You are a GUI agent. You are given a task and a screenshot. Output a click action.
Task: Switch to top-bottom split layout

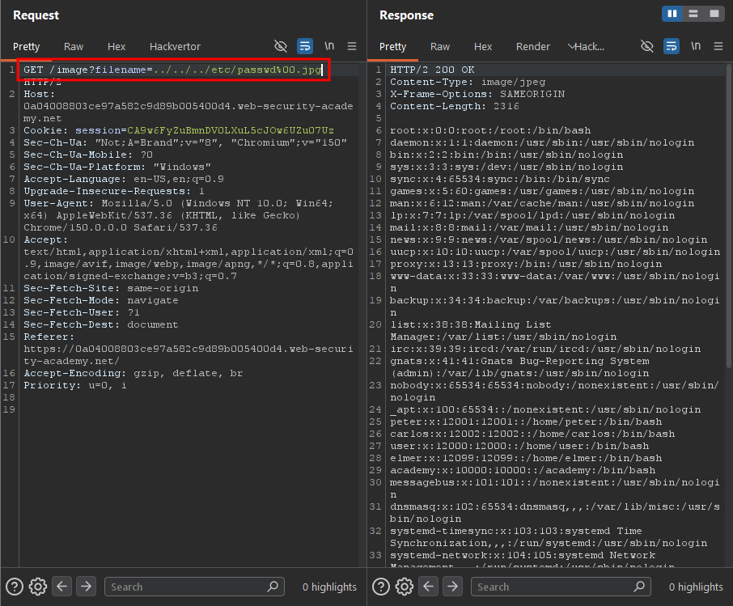(x=693, y=14)
